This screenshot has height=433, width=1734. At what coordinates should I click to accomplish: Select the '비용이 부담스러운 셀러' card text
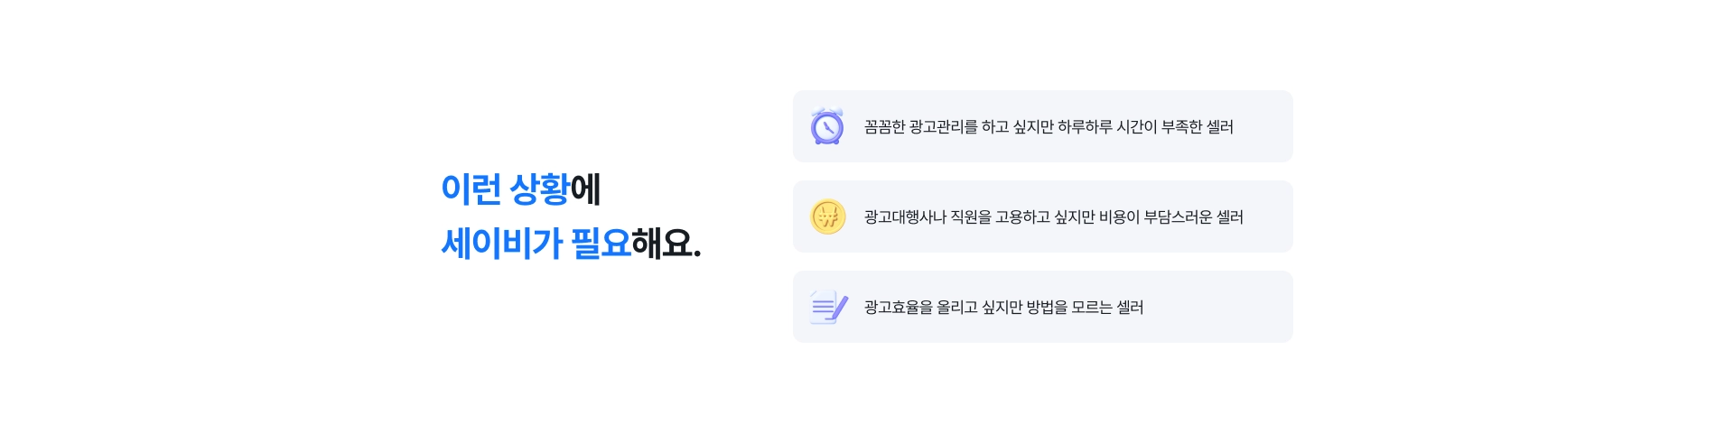pos(1054,216)
